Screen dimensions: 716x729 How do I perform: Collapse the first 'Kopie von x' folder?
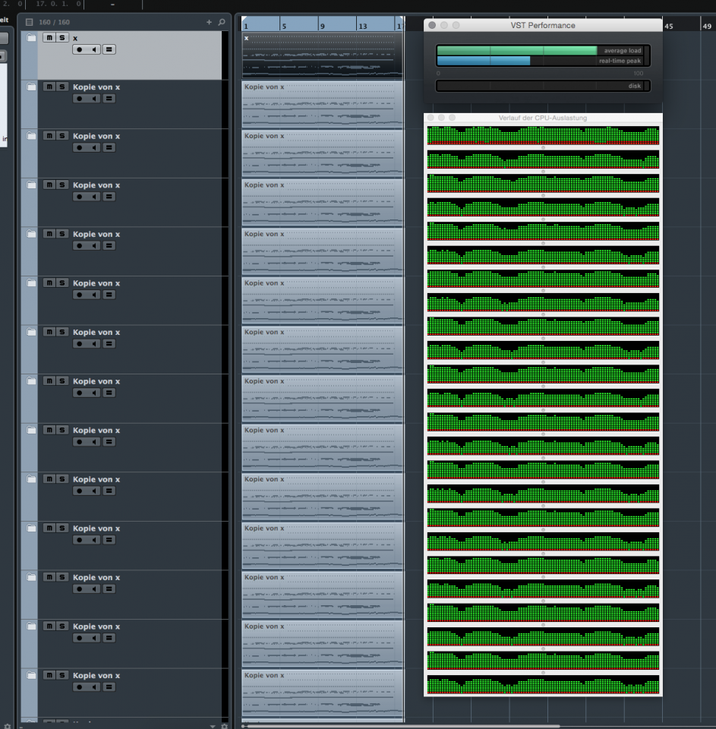coord(31,87)
